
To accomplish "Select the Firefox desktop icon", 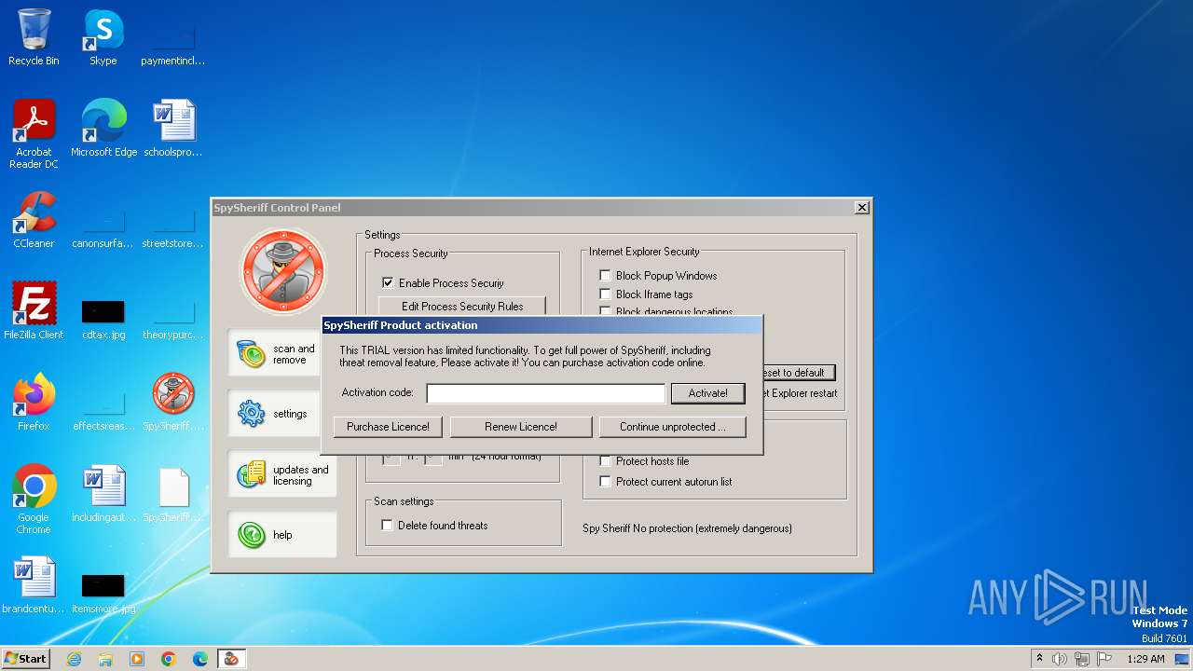I will (34, 403).
